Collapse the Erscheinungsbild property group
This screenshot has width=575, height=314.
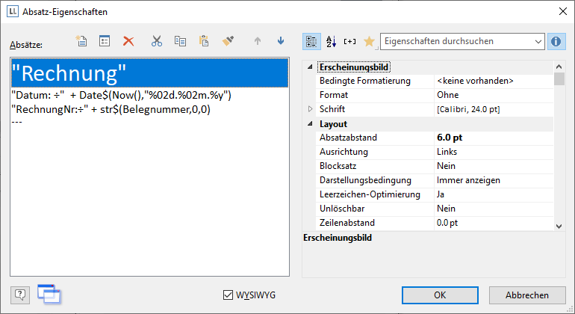click(311, 67)
